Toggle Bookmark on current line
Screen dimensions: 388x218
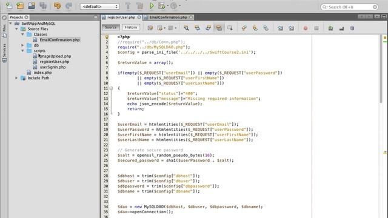tap(266, 28)
